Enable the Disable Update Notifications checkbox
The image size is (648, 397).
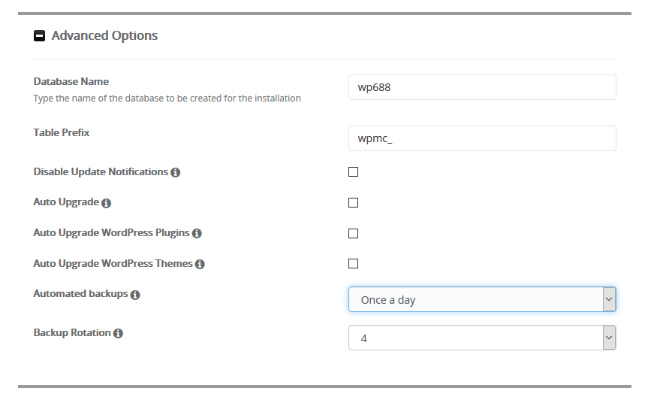[354, 171]
